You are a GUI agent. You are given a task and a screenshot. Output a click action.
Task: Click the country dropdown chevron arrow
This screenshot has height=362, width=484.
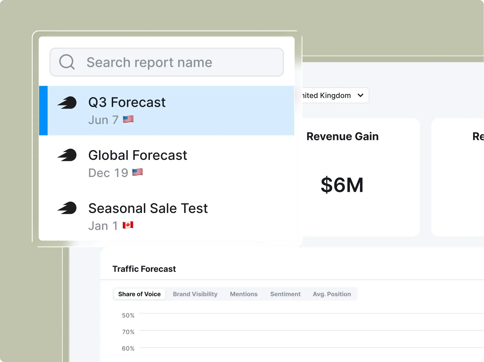360,95
